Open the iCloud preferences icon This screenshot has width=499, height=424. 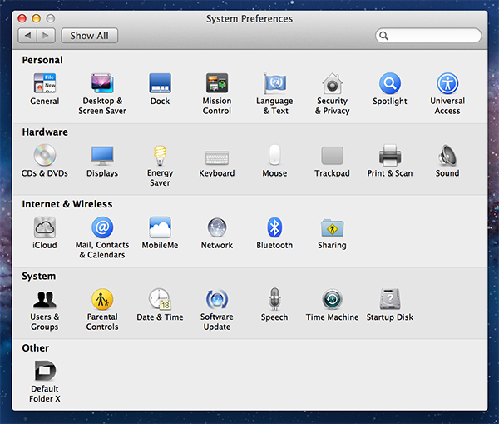pyautogui.click(x=45, y=227)
